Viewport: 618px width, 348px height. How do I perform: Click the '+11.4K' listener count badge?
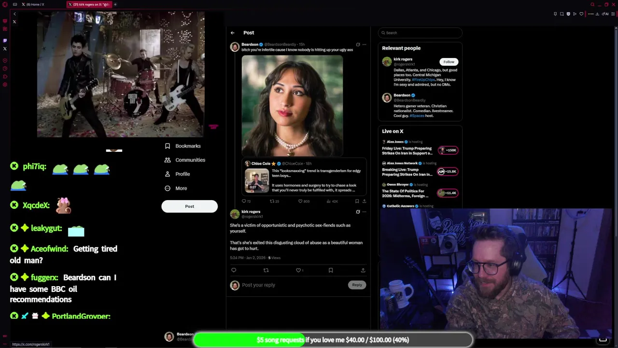click(448, 193)
